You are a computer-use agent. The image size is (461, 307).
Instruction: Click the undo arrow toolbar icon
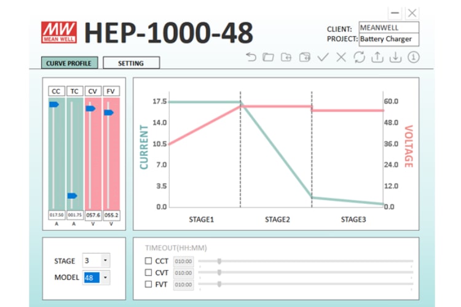coord(251,56)
